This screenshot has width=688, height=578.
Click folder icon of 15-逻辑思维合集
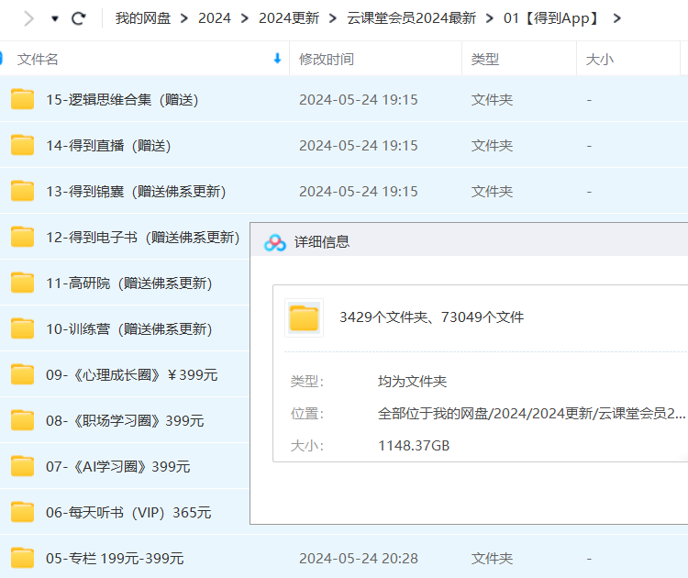23,99
